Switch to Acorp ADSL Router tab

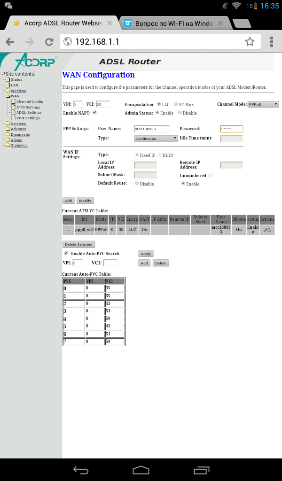(x=63, y=23)
